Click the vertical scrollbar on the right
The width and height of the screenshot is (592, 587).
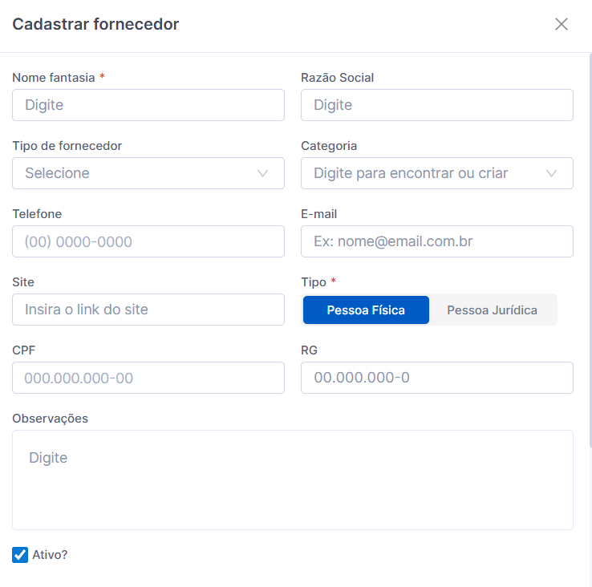pyautogui.click(x=590, y=241)
